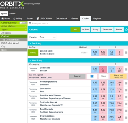Lay Southern Brave at 5
The image size is (128, 123).
coord(119,53)
